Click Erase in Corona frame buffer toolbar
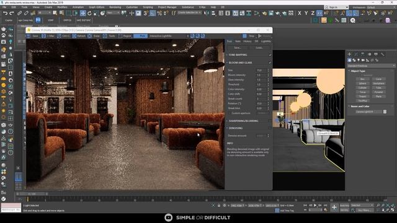Viewport: 397px width, 223px height. click(x=94, y=36)
